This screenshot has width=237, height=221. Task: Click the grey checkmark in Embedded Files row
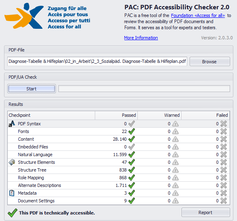[x=132, y=147]
